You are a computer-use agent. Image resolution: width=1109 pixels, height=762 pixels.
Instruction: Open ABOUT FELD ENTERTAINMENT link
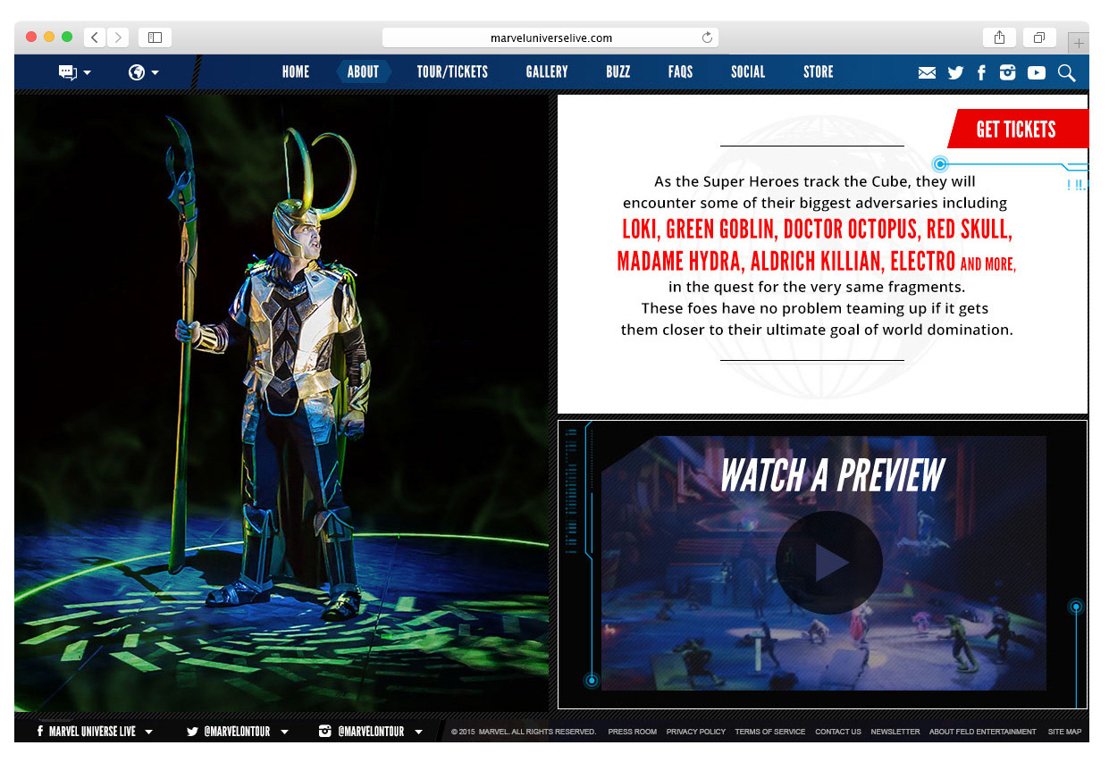[983, 732]
